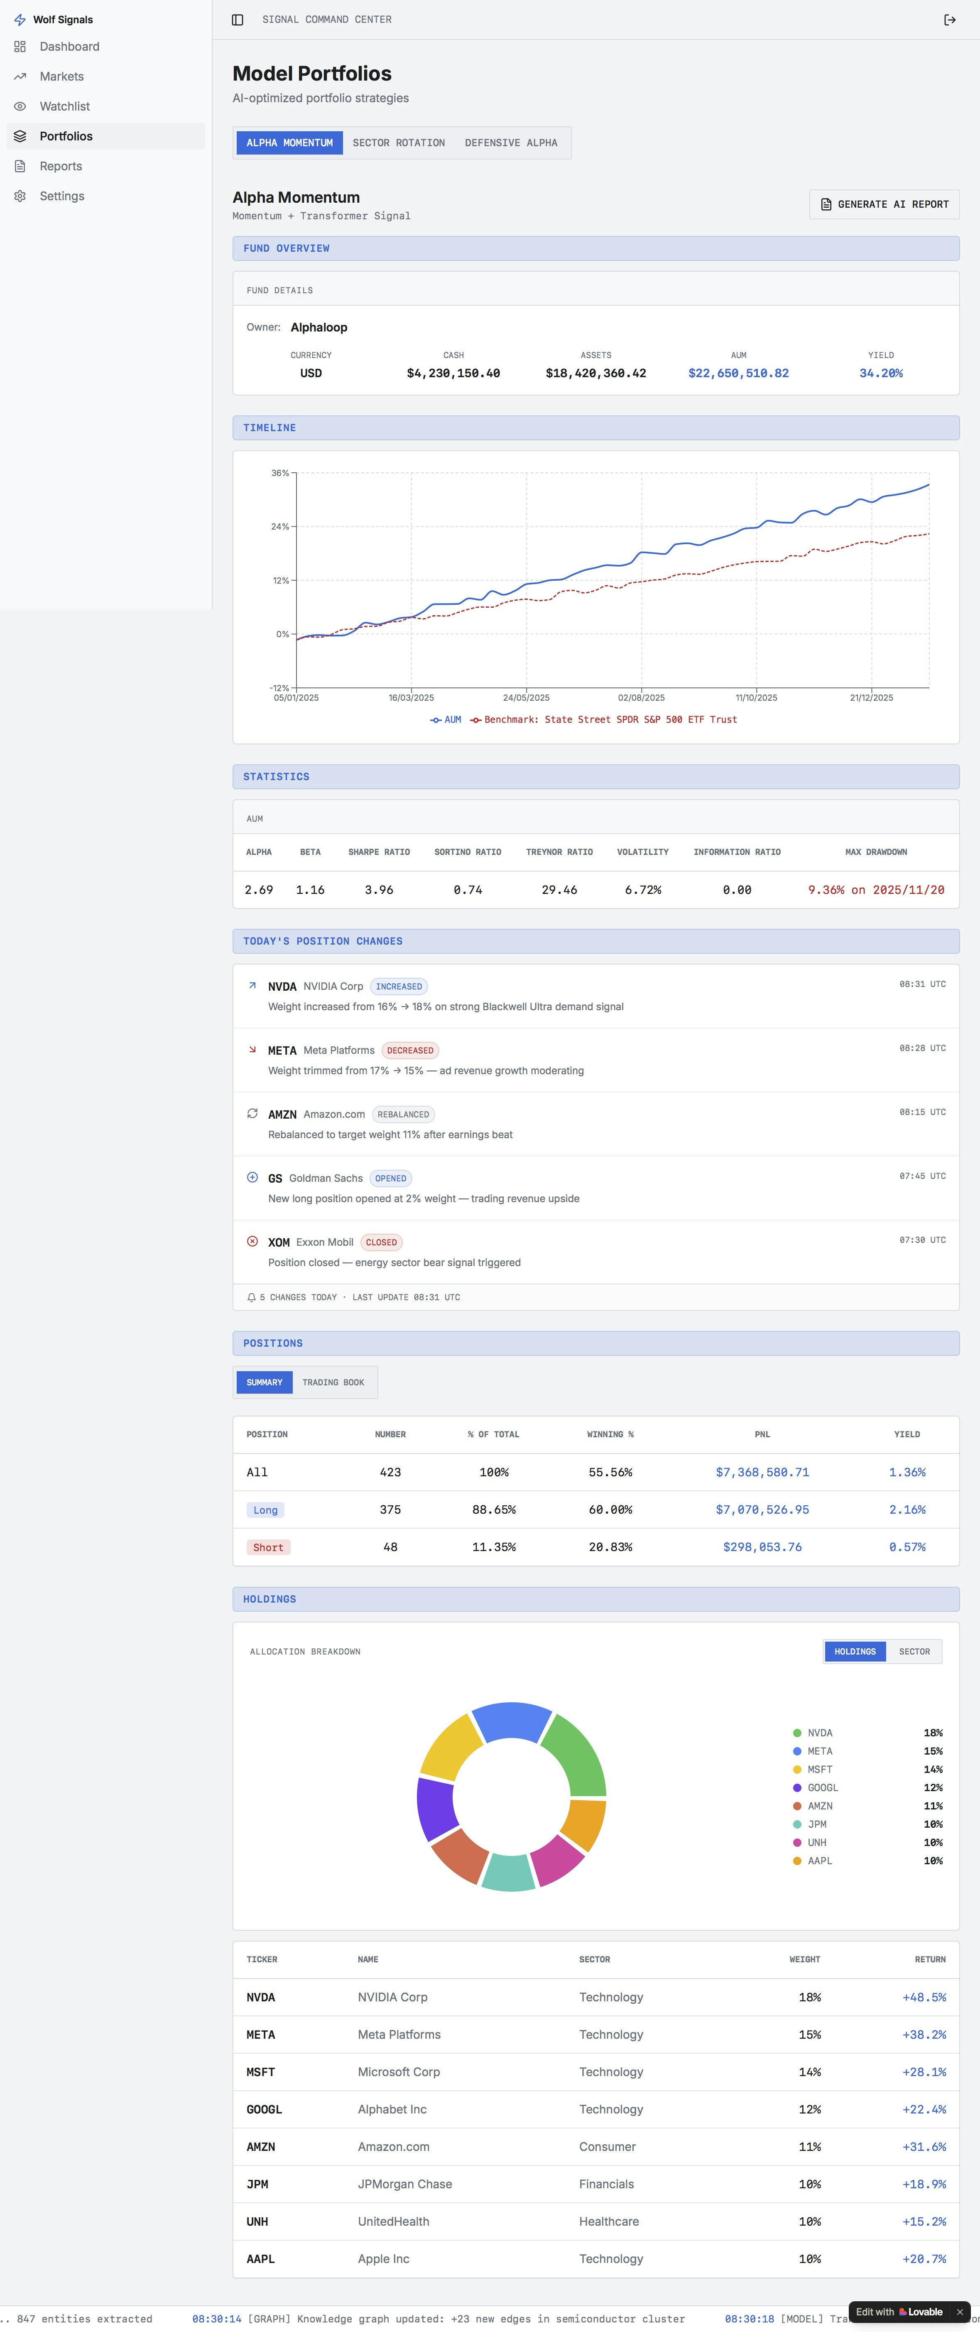Screen dimensions: 980x2332
Task: Click the Wolf Signals lightning logo icon
Action: [x=20, y=19]
